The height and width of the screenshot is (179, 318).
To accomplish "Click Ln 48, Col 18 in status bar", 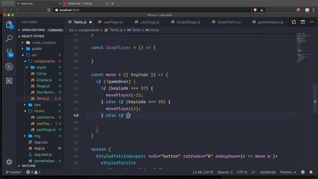I will (x=203, y=172).
